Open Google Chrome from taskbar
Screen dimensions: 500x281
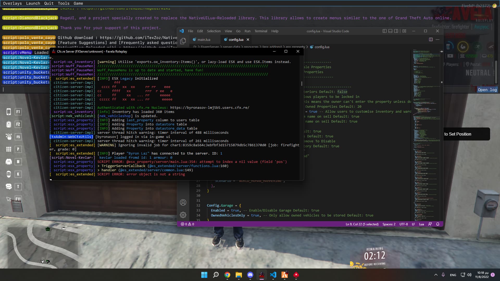pyautogui.click(x=227, y=275)
